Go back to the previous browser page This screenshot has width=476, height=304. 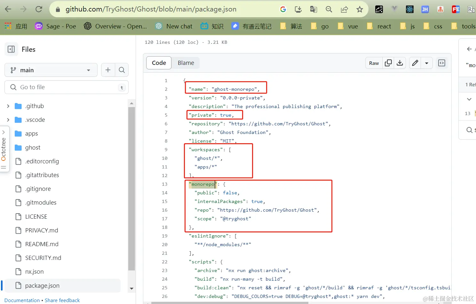click(x=8, y=9)
